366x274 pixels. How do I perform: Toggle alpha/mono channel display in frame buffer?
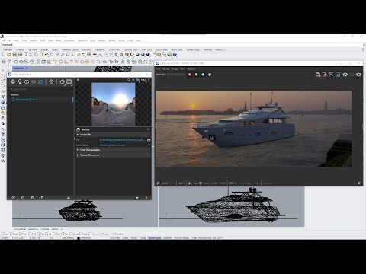(210, 75)
